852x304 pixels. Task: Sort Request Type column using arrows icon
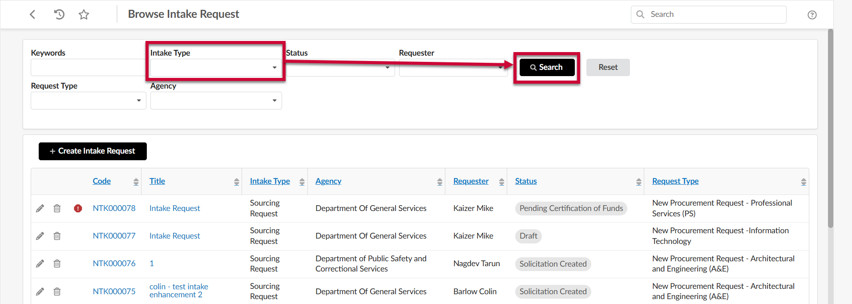pos(804,182)
